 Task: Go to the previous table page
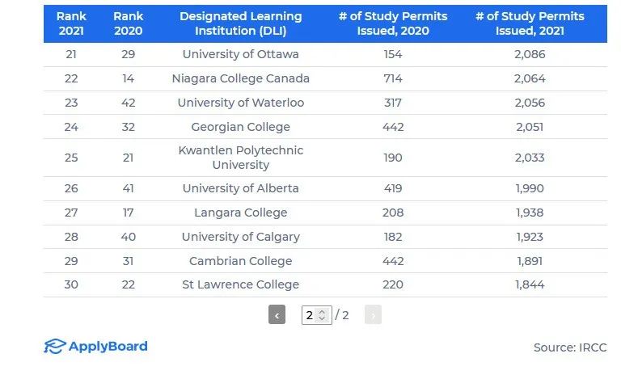277,315
